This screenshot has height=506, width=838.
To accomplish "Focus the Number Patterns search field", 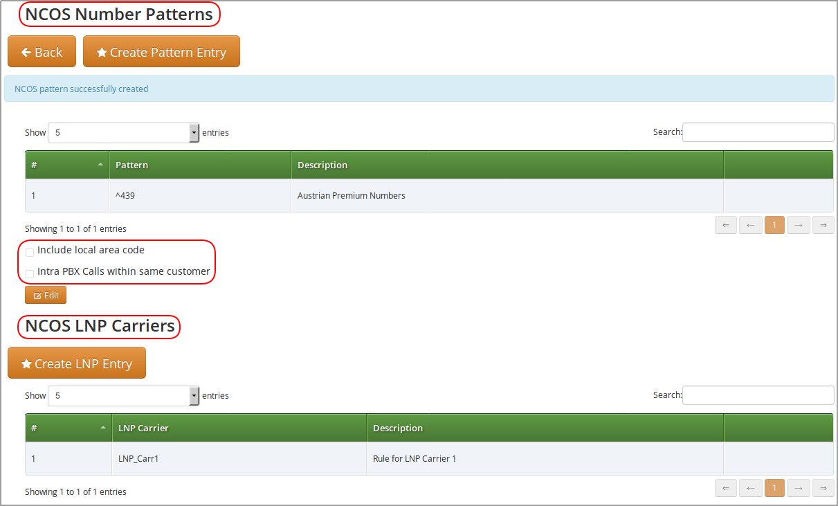I will [758, 132].
